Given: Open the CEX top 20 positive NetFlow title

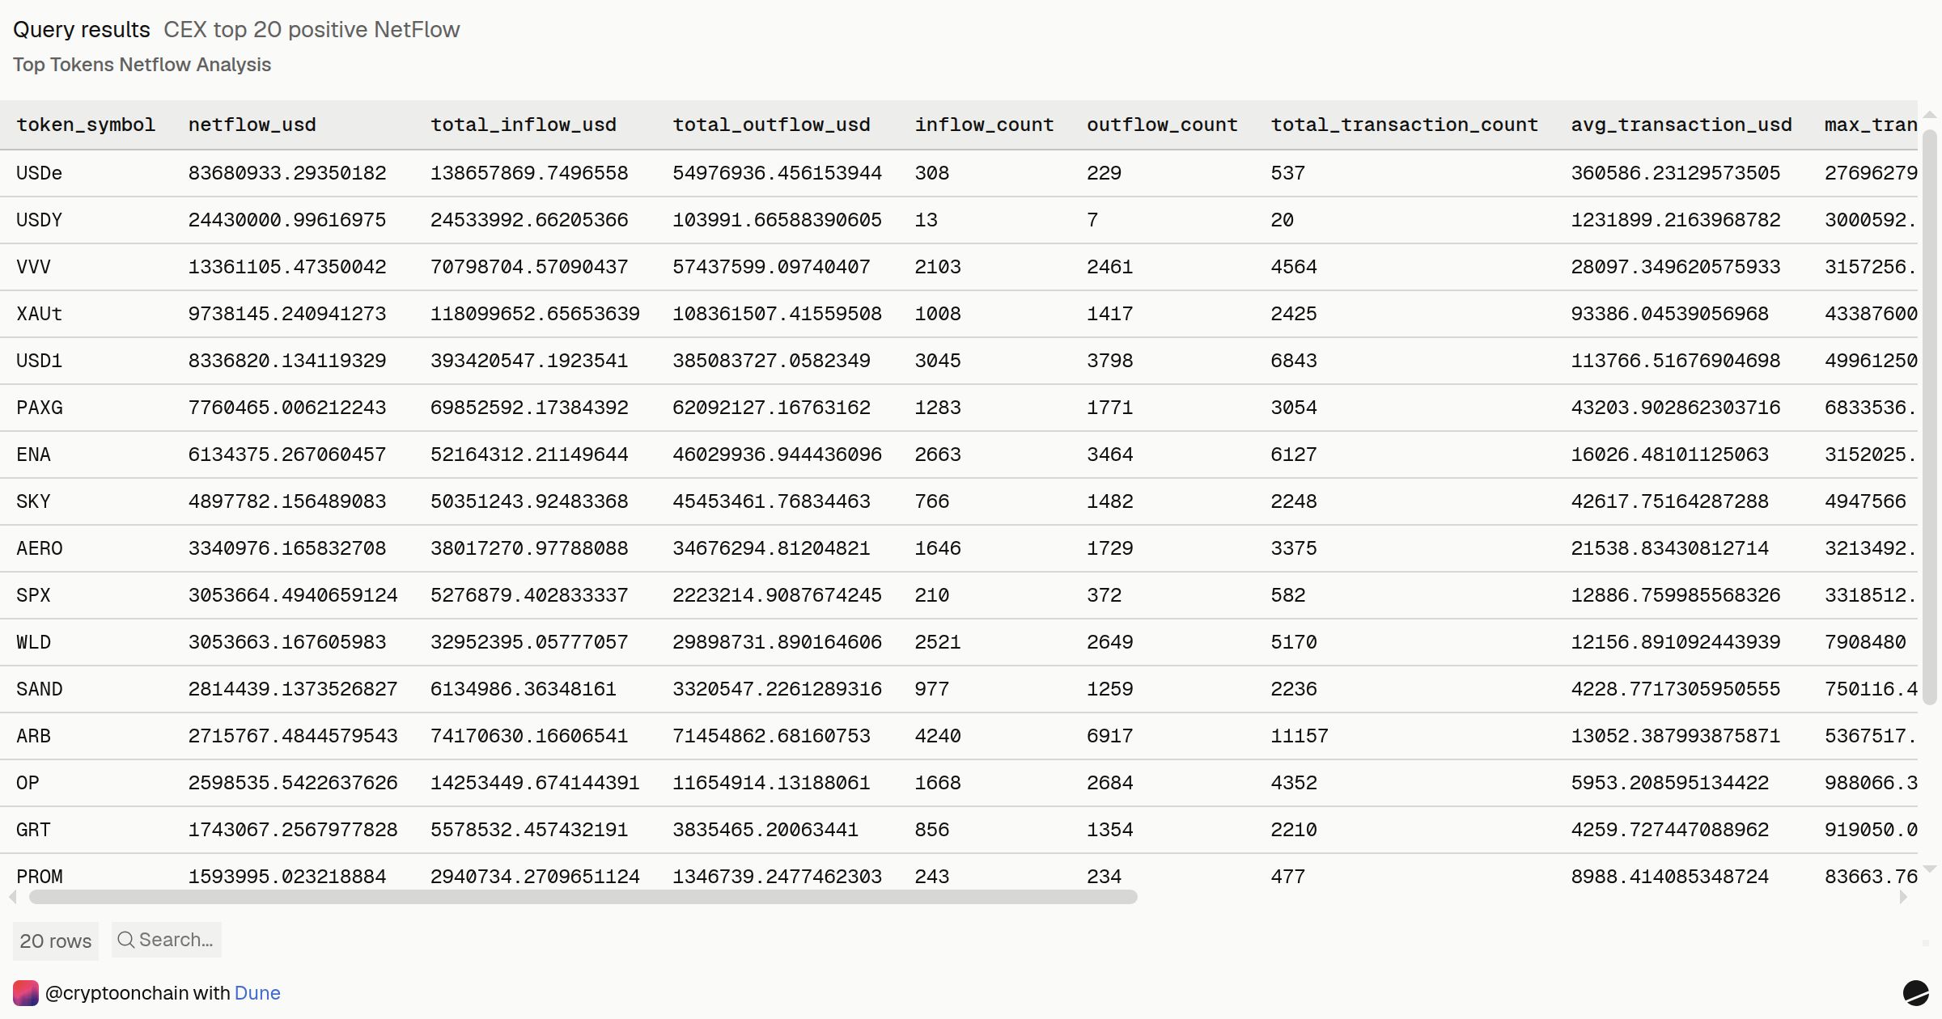Looking at the screenshot, I should (312, 30).
